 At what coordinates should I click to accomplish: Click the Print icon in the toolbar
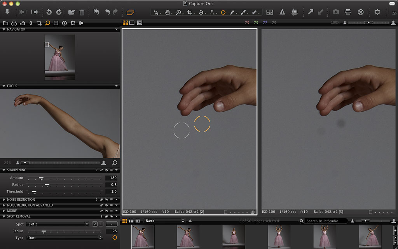348,12
